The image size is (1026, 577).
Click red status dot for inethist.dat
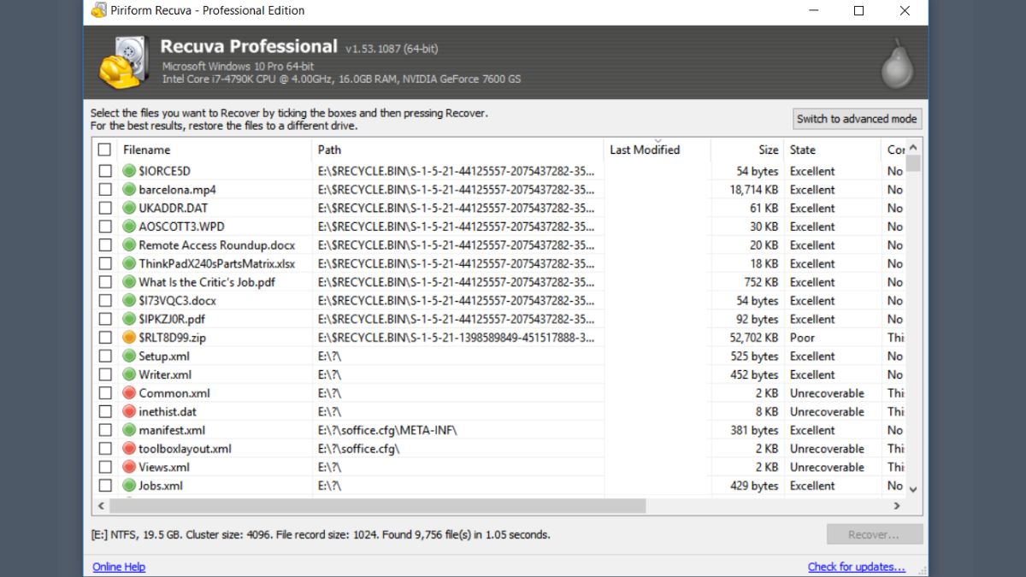click(130, 411)
